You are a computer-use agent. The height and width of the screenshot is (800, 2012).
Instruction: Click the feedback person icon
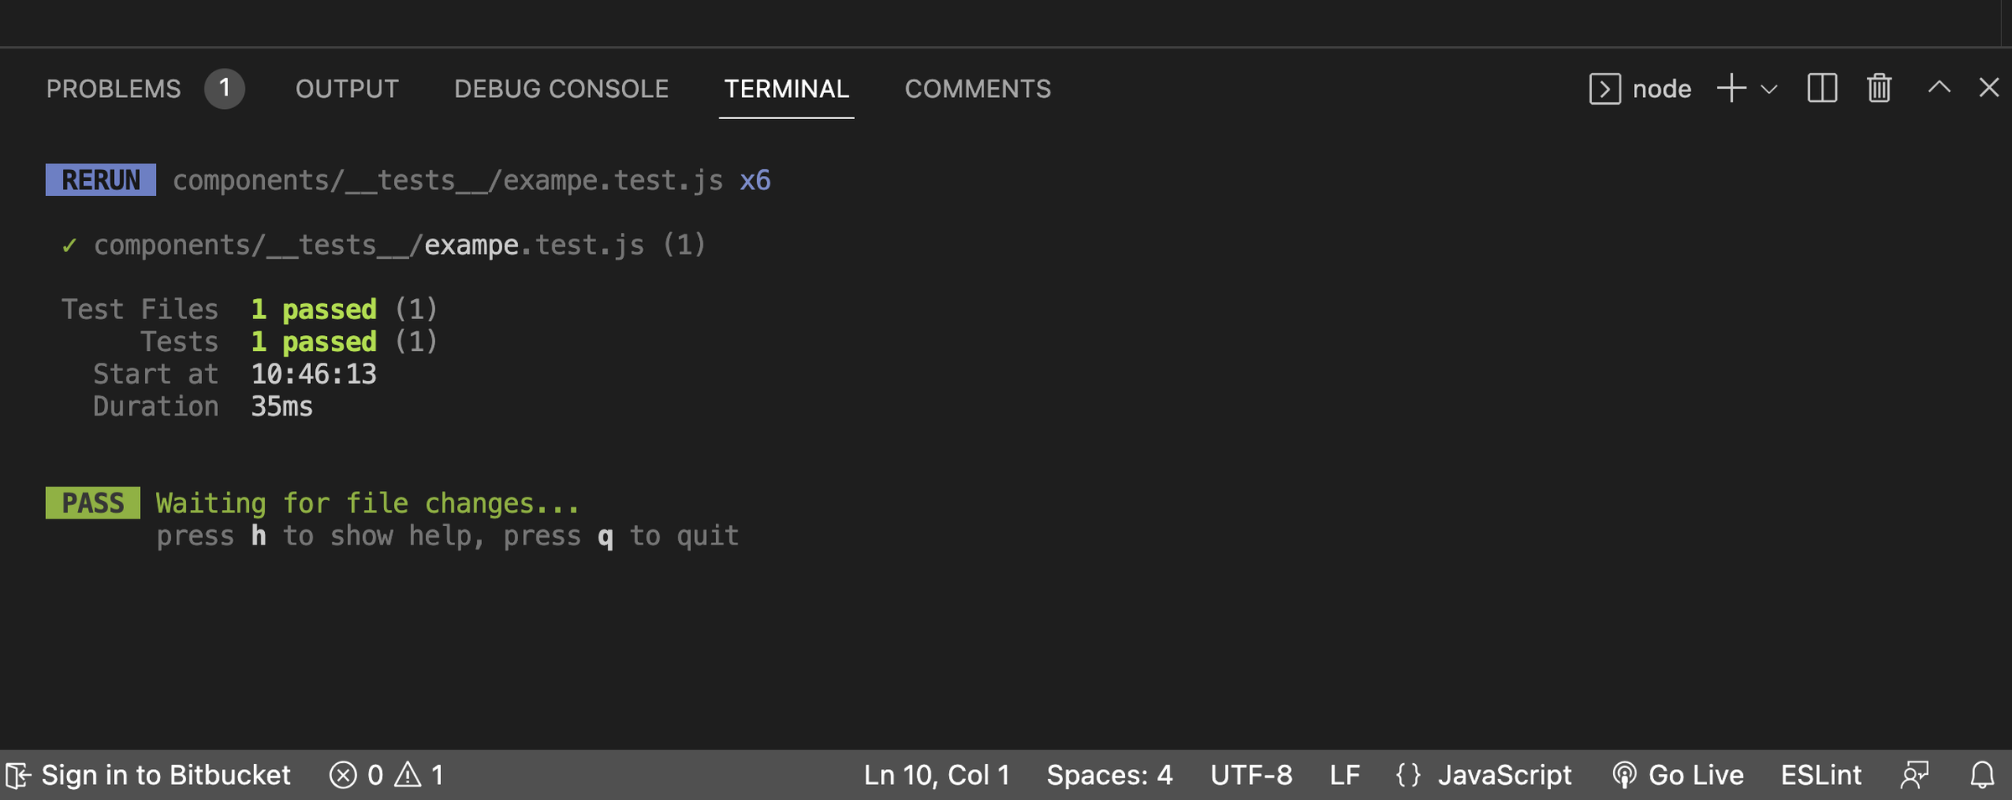coord(1915,775)
